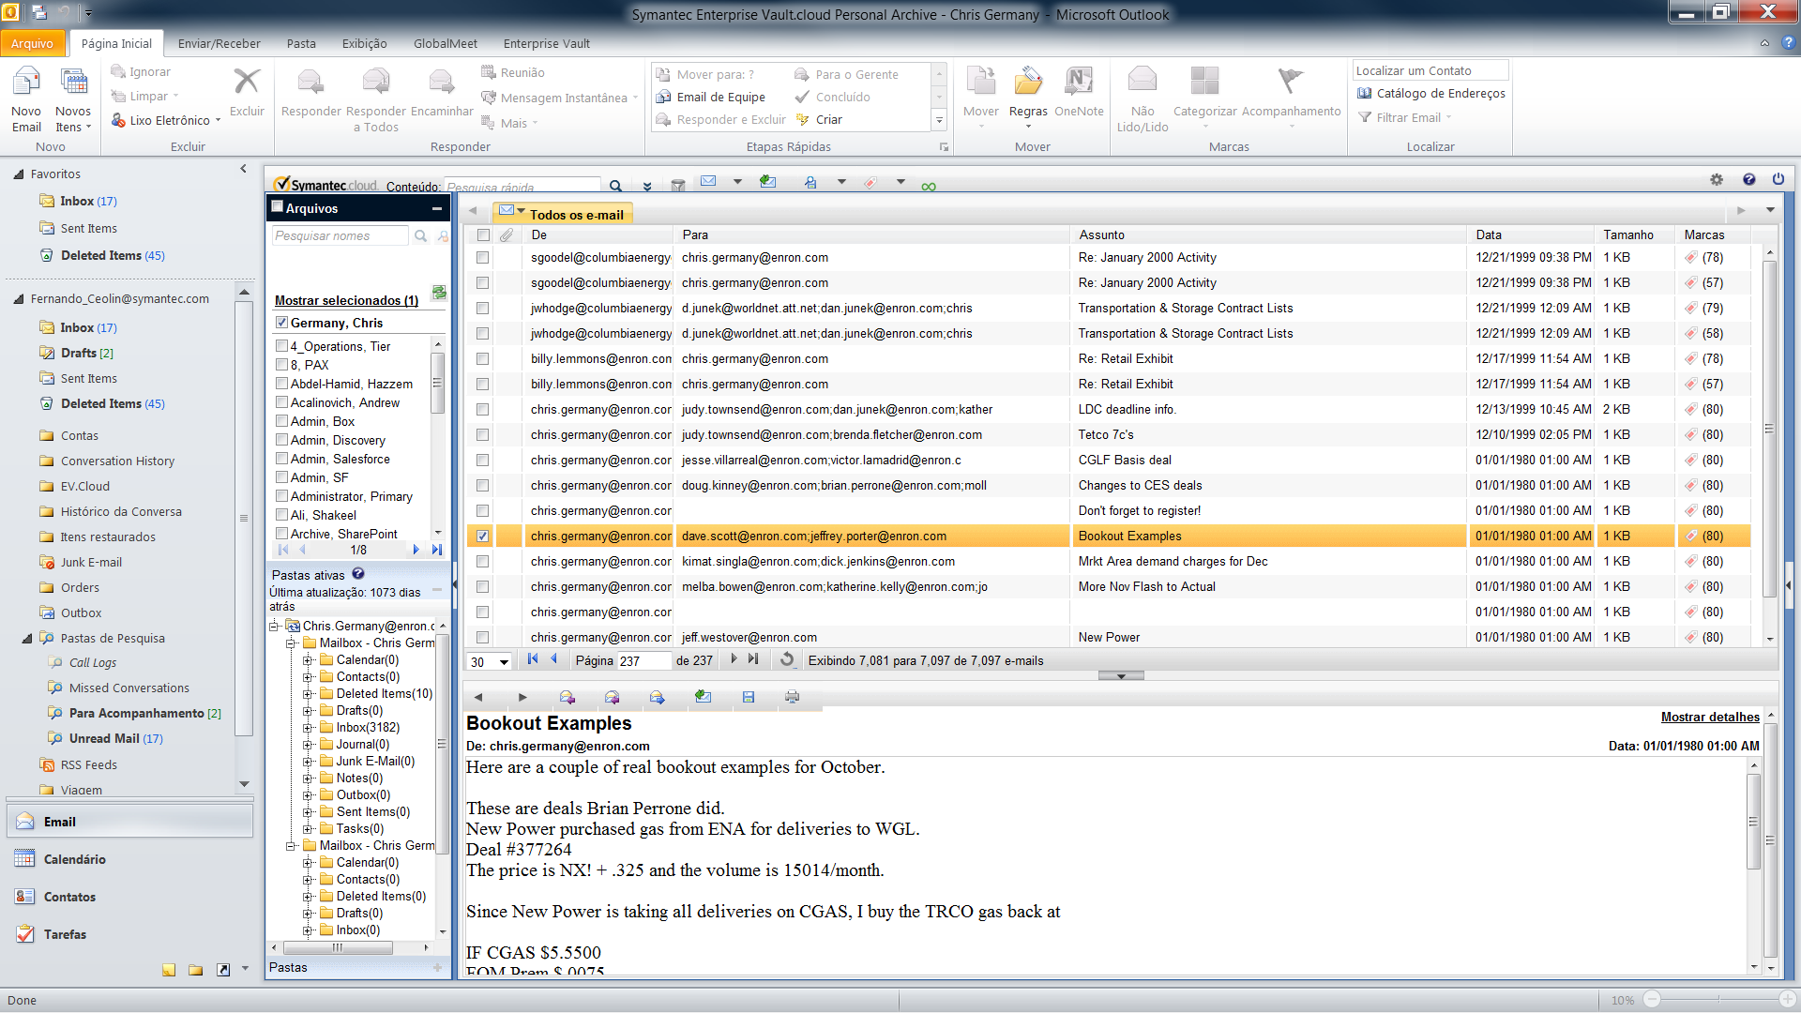Click the Mostrar detalhes link

(1710, 717)
